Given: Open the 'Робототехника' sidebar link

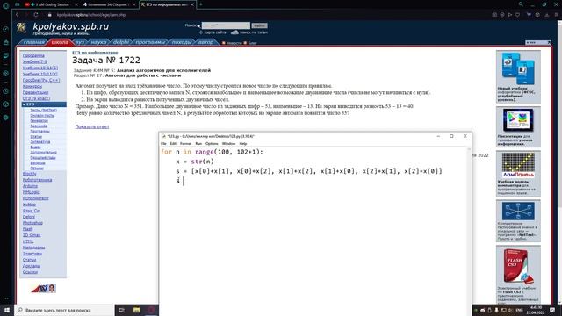Looking at the screenshot, I should 37,180.
